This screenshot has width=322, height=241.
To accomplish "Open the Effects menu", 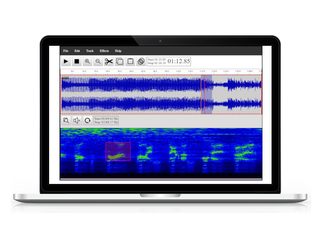I will pos(104,51).
